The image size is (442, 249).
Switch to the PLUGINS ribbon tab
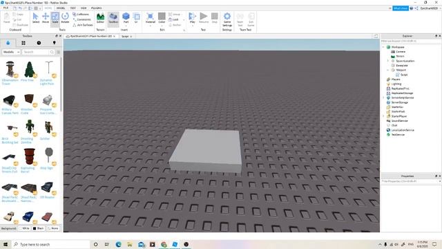[97, 8]
